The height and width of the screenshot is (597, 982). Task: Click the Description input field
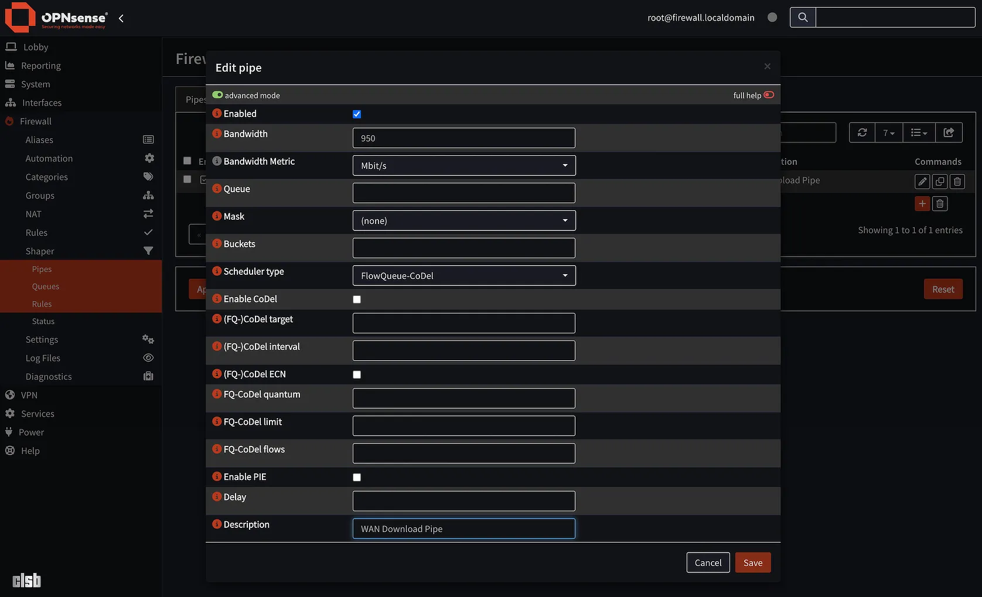pyautogui.click(x=464, y=528)
